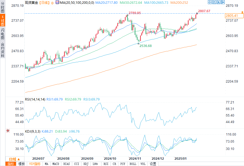Viewport: 244px width, 166px height.
Task: Open the 日线 period dropdown
Action: click(12, 159)
